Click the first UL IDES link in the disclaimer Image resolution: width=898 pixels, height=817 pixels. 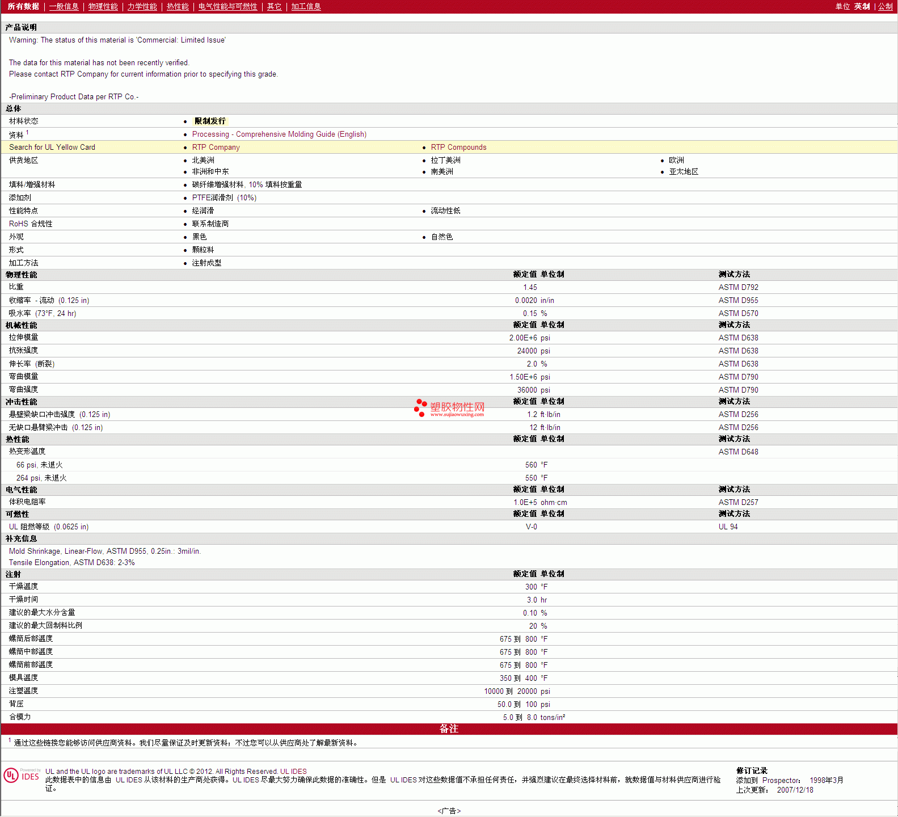[x=129, y=780]
